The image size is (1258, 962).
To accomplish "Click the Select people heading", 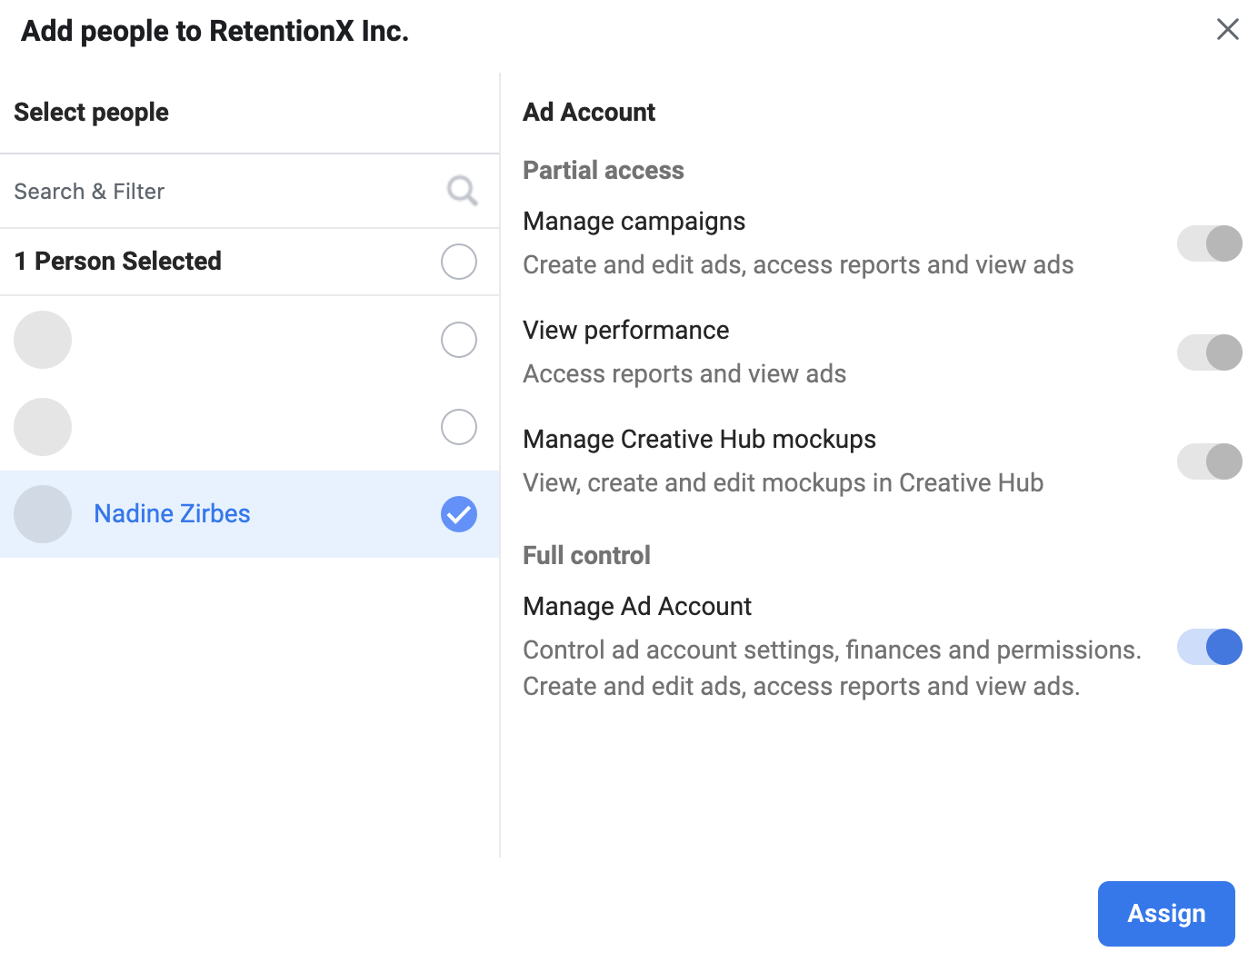I will click(x=92, y=113).
